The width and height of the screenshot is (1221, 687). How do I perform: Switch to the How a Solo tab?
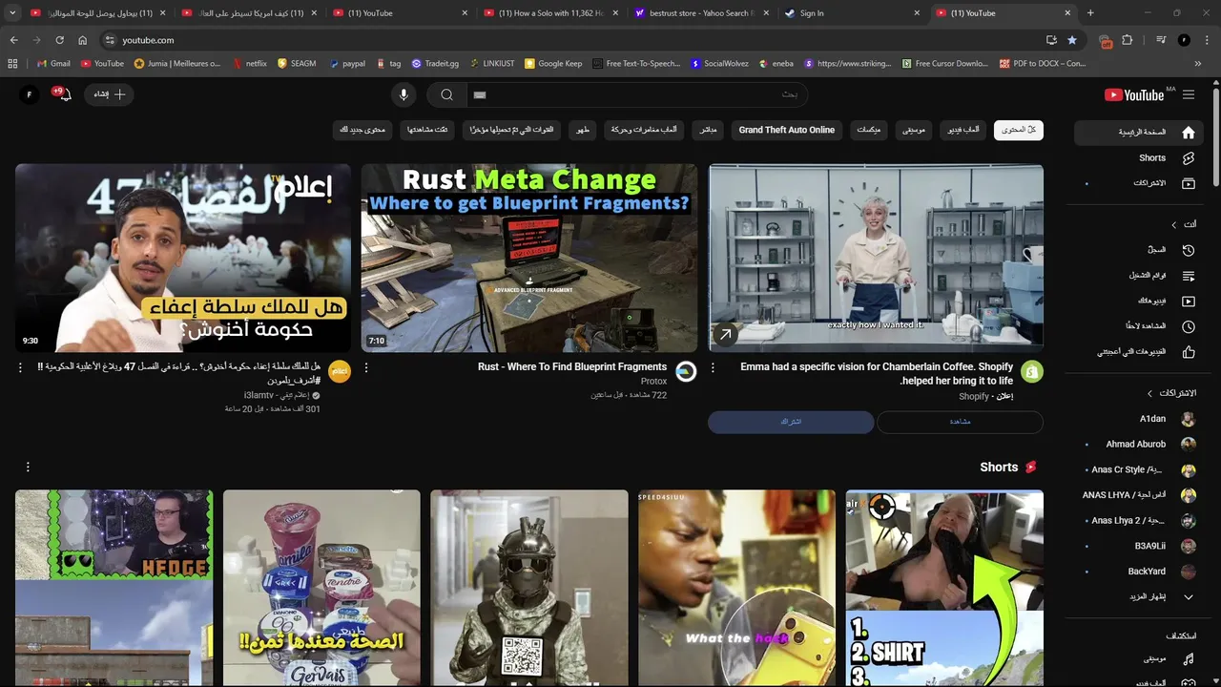tap(550, 13)
